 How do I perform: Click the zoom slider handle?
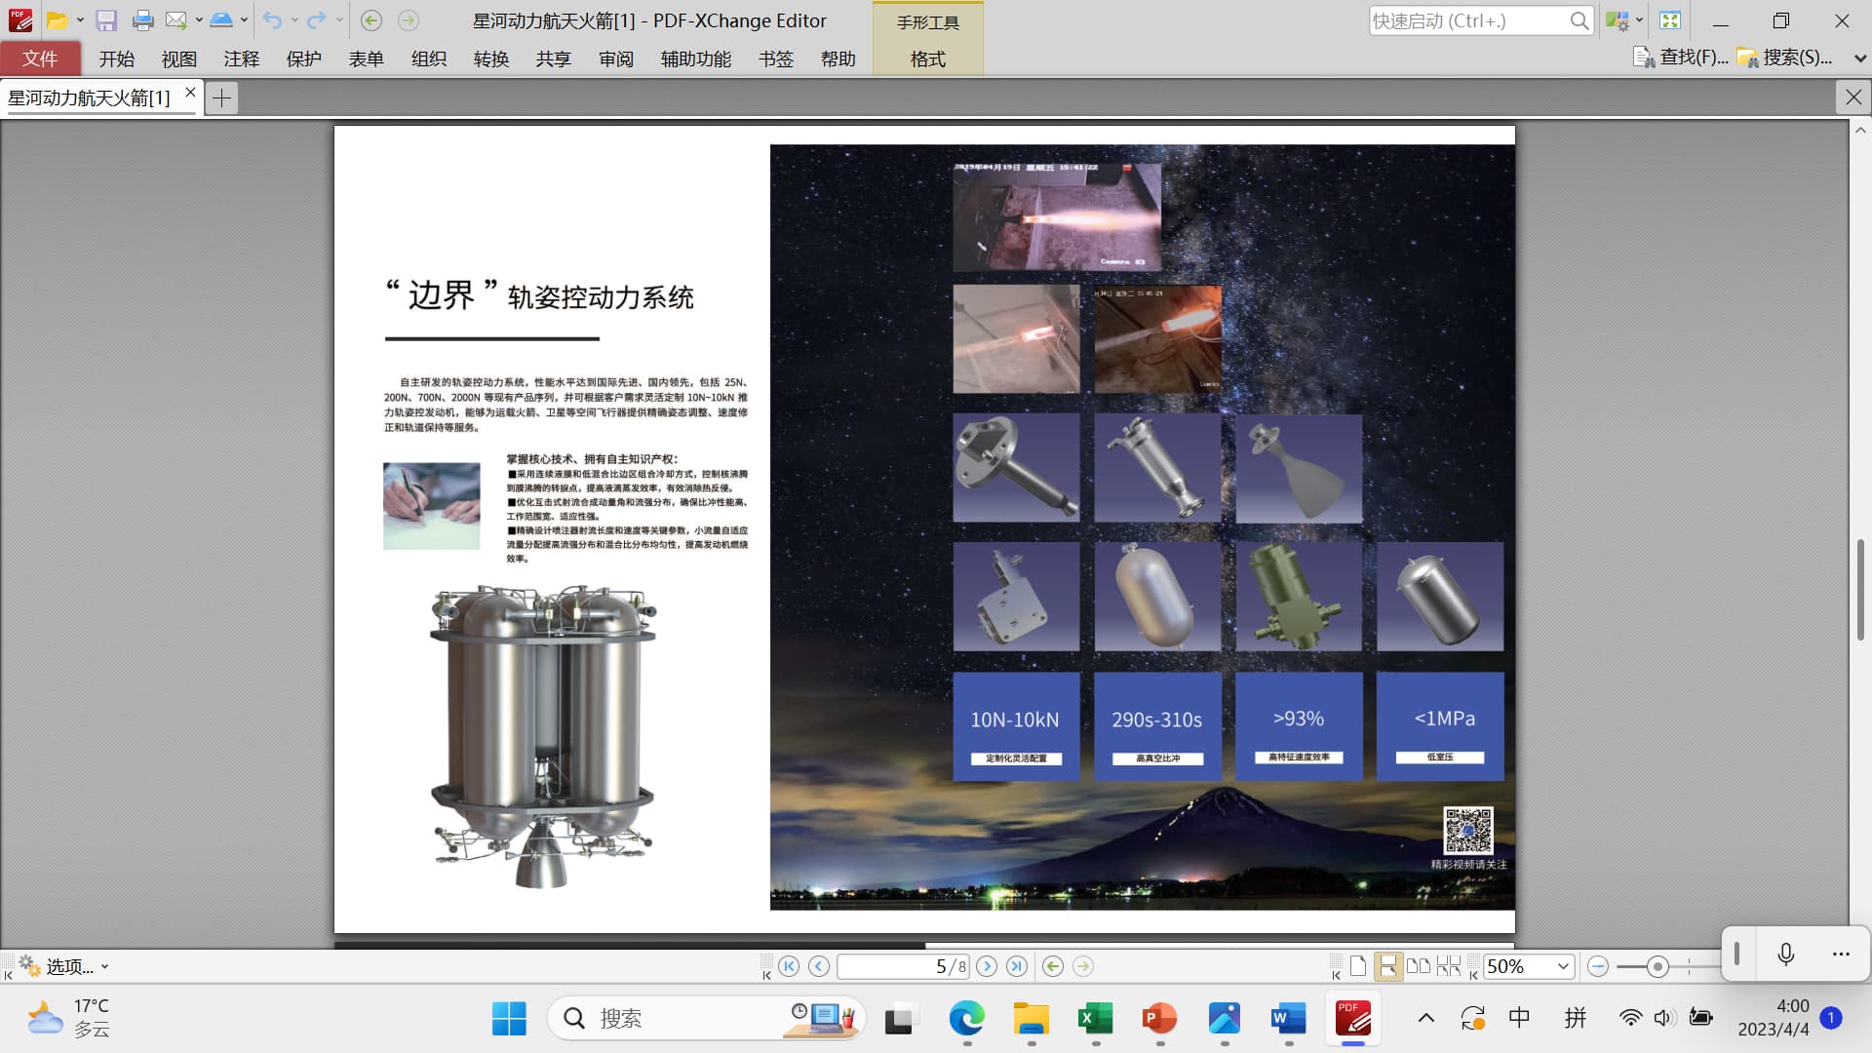coord(1657,966)
